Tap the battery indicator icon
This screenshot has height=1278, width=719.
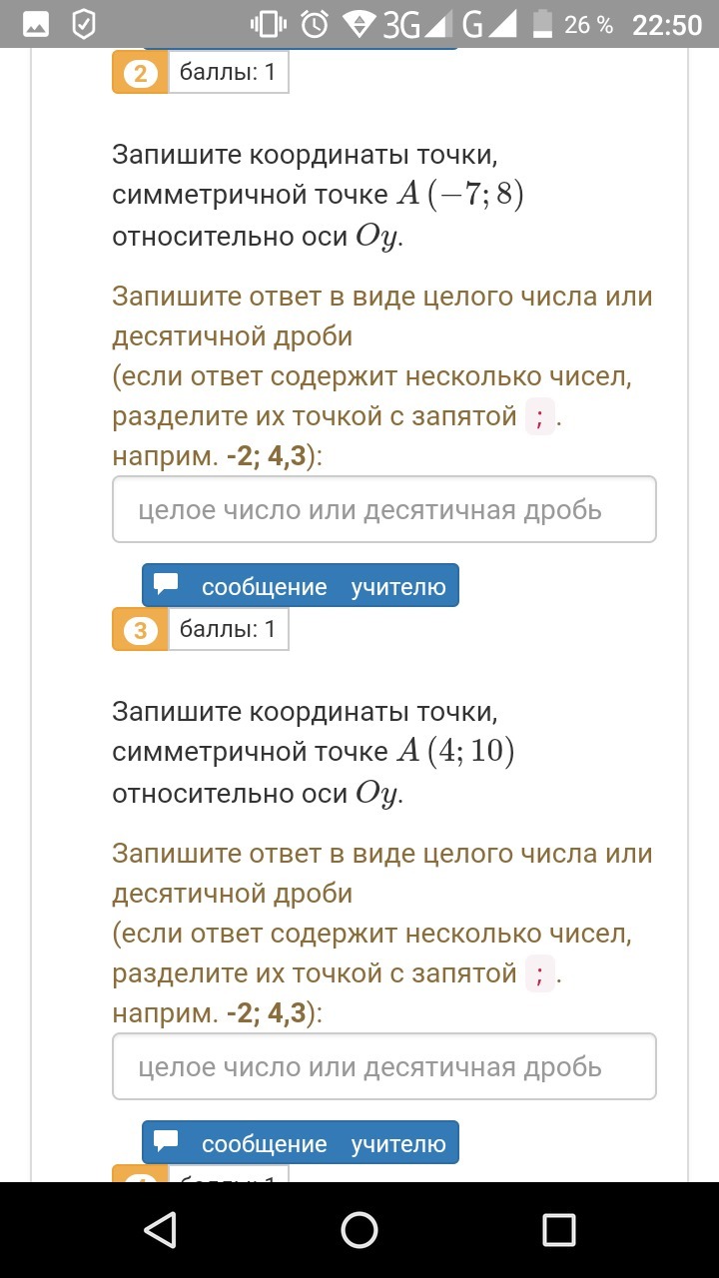(x=542, y=24)
